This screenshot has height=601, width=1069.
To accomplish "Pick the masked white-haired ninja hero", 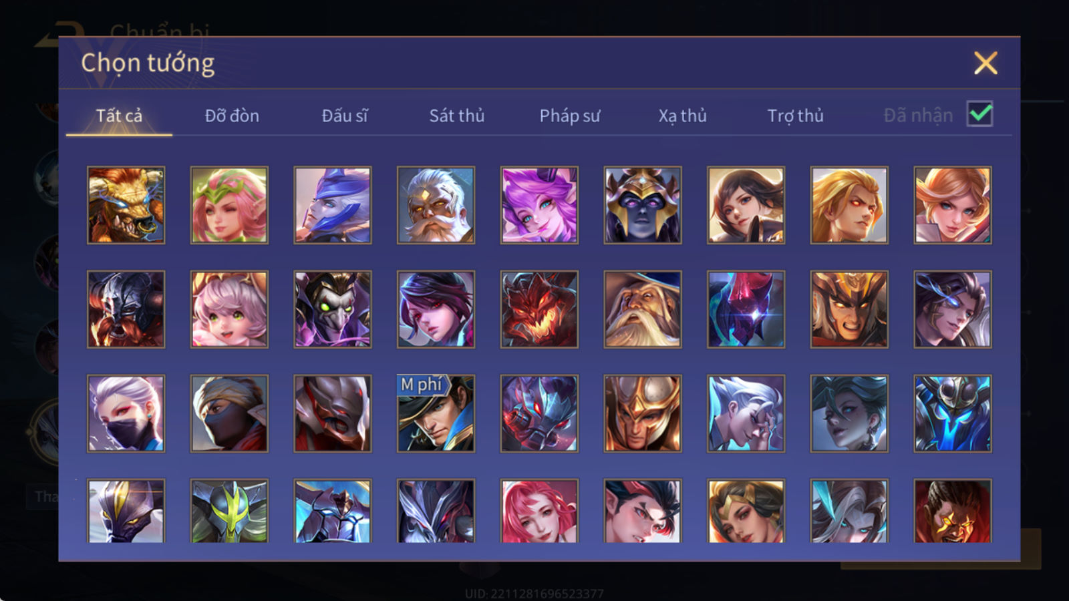I will (x=126, y=413).
